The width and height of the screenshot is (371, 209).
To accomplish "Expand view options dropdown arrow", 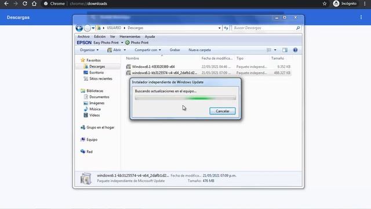I will pyautogui.click(x=275, y=50).
